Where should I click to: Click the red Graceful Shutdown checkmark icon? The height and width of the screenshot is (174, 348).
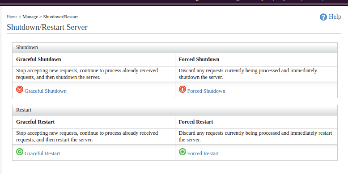(20, 89)
